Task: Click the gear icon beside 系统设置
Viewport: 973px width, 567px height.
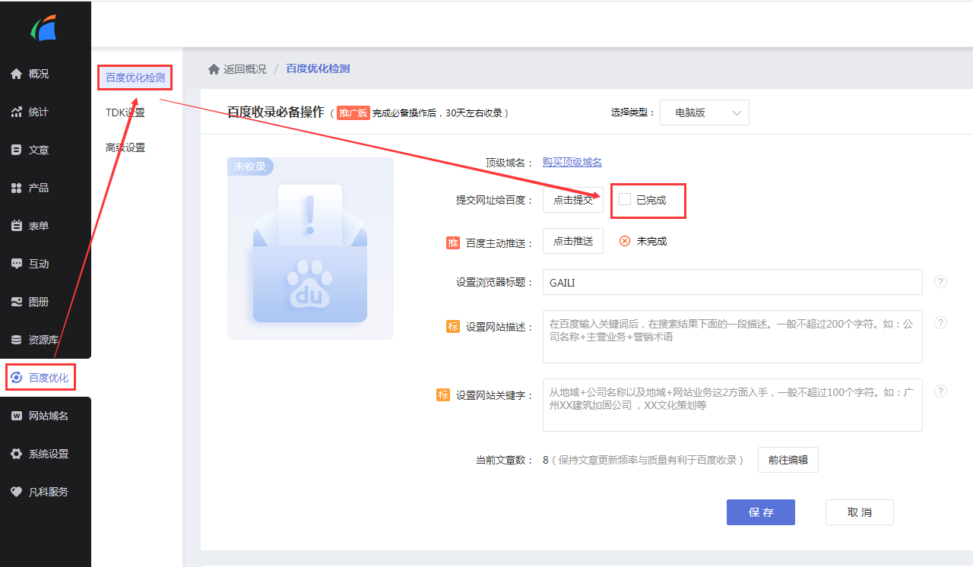Action: pyautogui.click(x=16, y=454)
